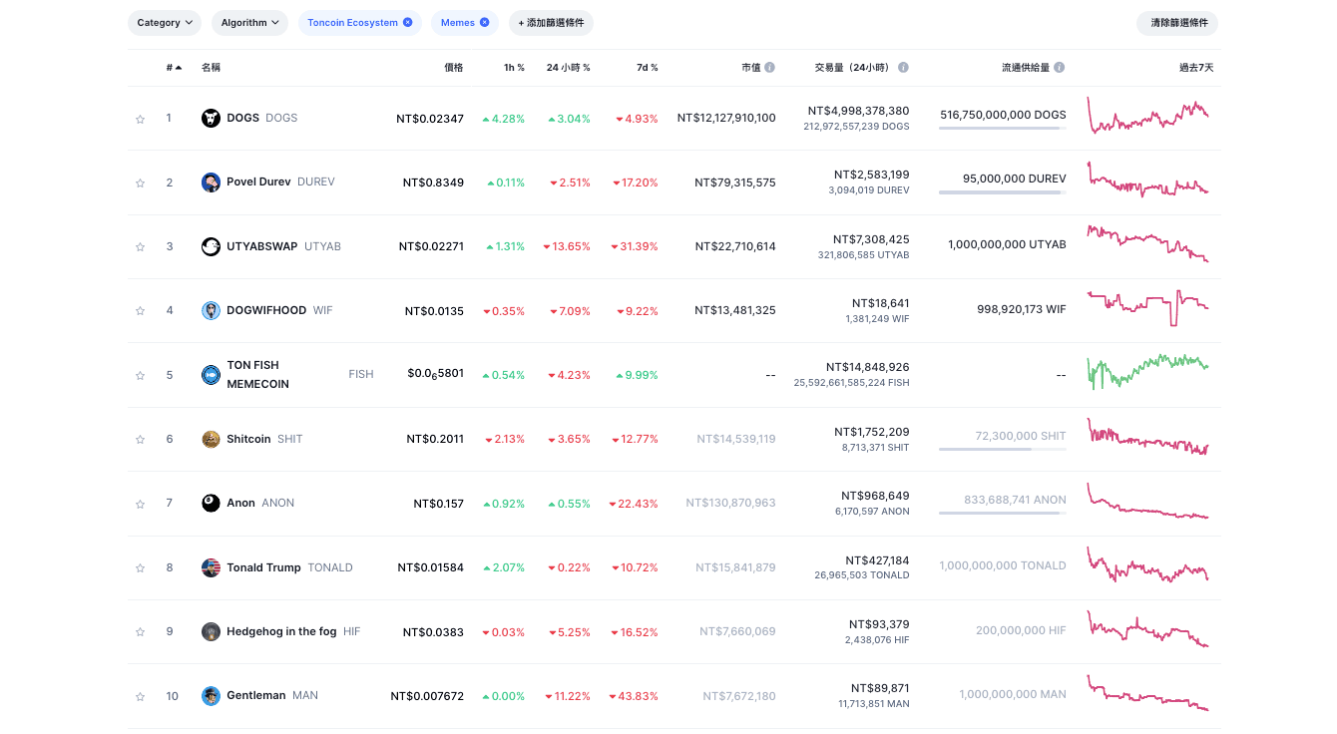Click DOGS volume NT$4,998,378,380

858,111
